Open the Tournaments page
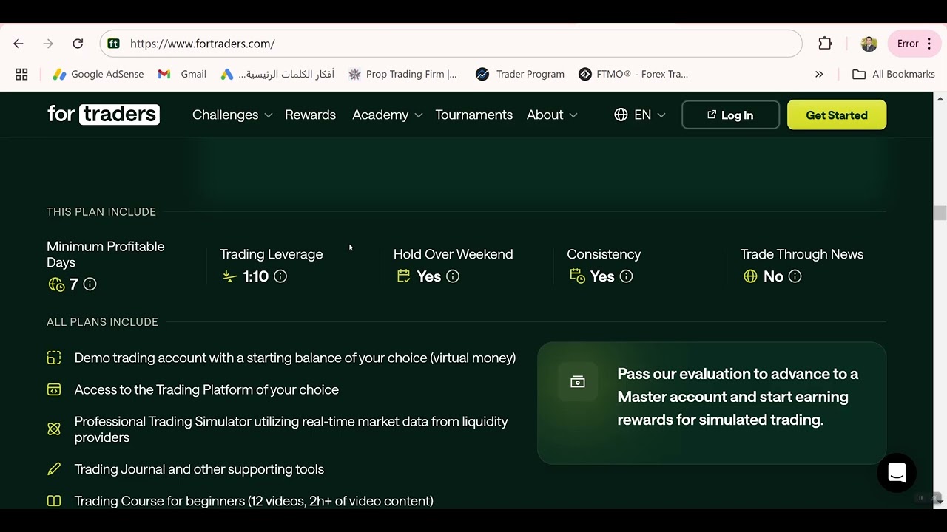947x532 pixels. [x=473, y=115]
